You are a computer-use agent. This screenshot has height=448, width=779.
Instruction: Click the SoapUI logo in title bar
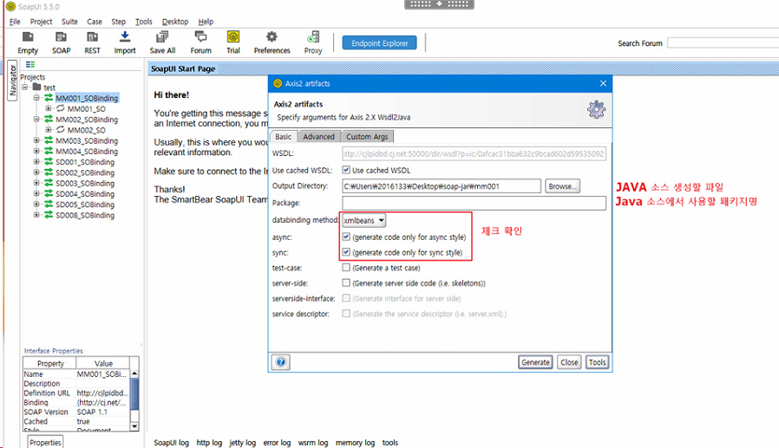point(10,6)
